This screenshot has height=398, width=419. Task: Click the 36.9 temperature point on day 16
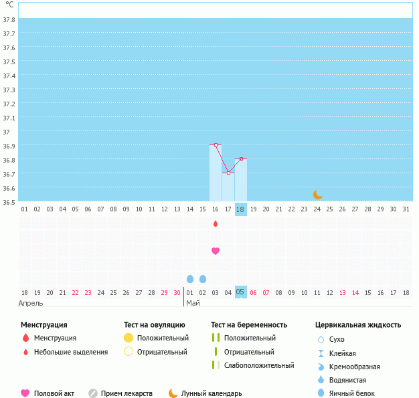click(x=216, y=144)
